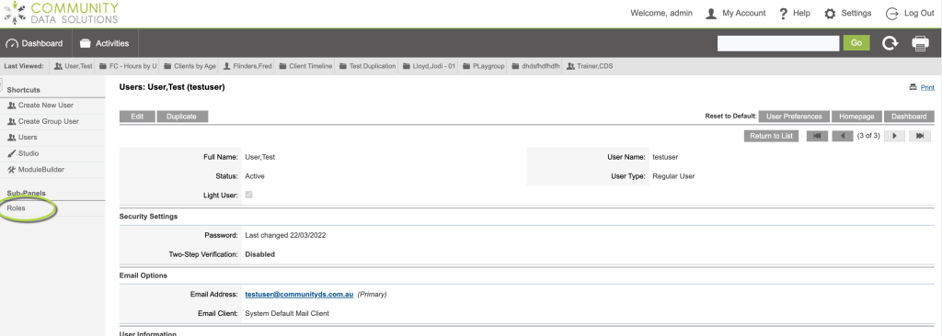Open My Account person icon

(x=711, y=13)
